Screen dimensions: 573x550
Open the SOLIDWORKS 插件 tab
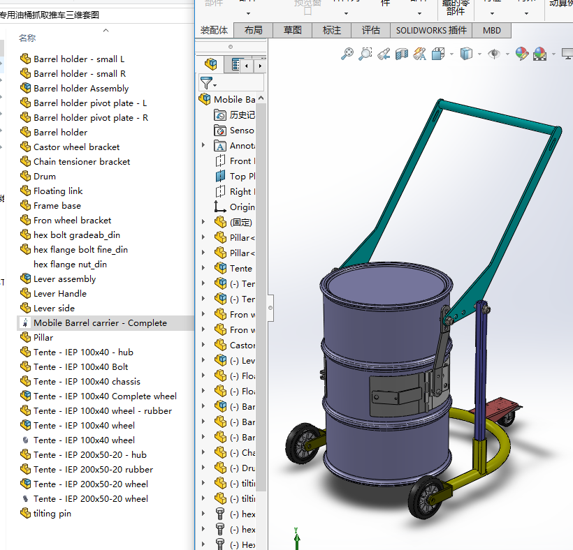point(430,30)
